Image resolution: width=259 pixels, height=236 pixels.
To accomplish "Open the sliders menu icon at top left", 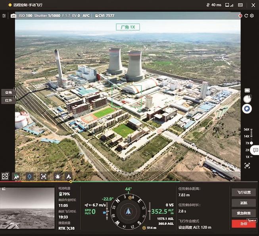I will pyautogui.click(x=4, y=15).
